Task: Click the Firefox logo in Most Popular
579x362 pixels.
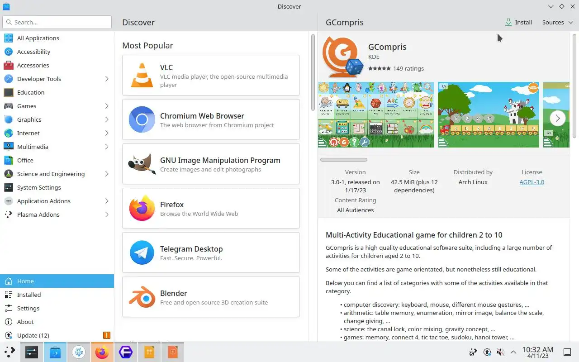Action: pos(142,208)
